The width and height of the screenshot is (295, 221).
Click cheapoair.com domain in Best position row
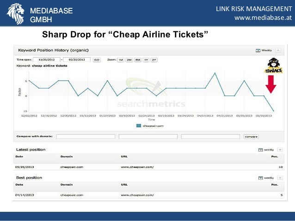(72, 195)
